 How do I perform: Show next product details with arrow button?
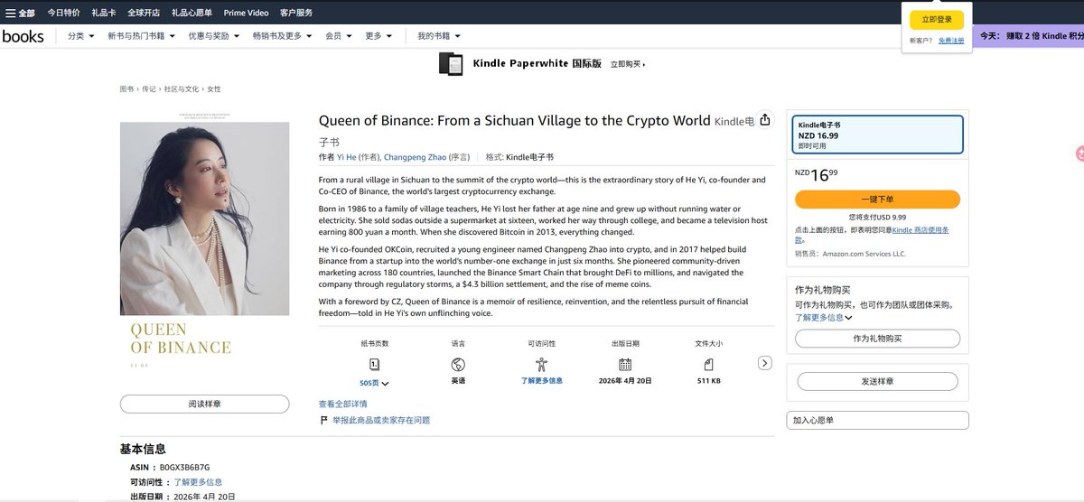point(764,363)
